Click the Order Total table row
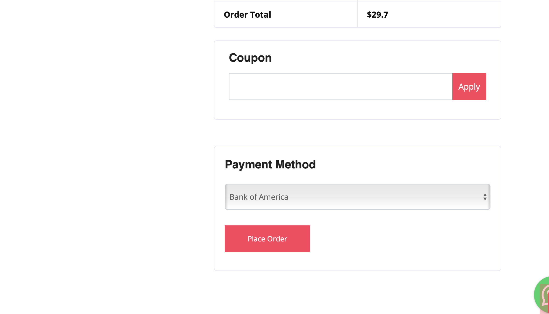549x314 pixels. pos(357,15)
